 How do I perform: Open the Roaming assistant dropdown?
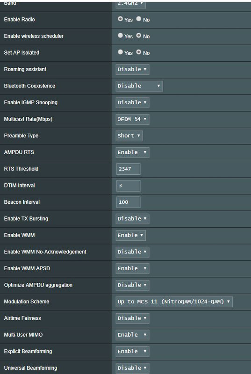tap(132, 69)
